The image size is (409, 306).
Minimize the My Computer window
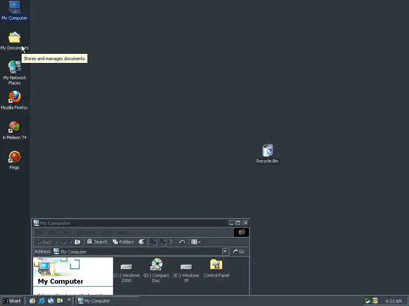coord(232,223)
